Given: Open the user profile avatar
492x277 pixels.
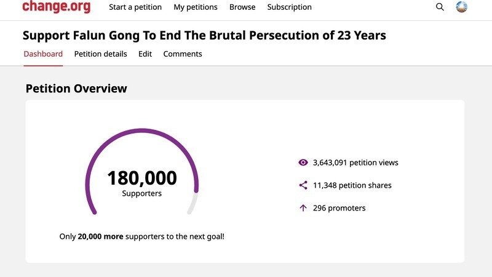Looking at the screenshot, I should pos(462,7).
